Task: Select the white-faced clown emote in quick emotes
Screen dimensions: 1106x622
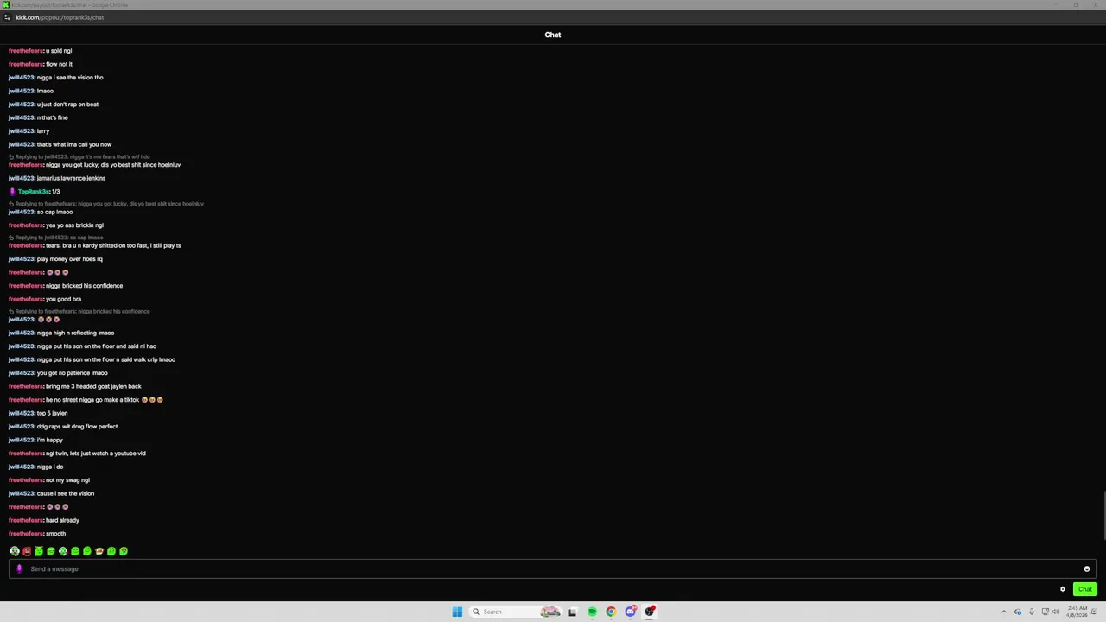Action: (x=15, y=551)
